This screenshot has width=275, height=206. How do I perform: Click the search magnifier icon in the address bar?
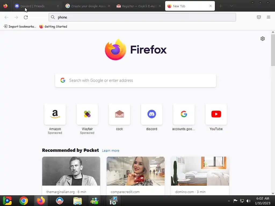pyautogui.click(x=53, y=17)
